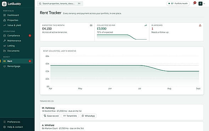Click the 14 Kestrel Rise address line
The height and width of the screenshot is (131, 209).
[x=62, y=111]
